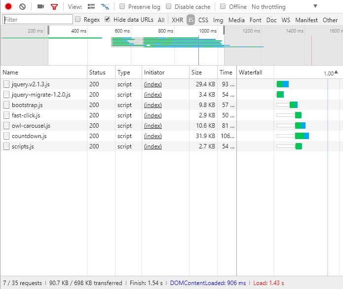Switch to large request rows view icon
The image size is (343, 289).
click(x=91, y=7)
